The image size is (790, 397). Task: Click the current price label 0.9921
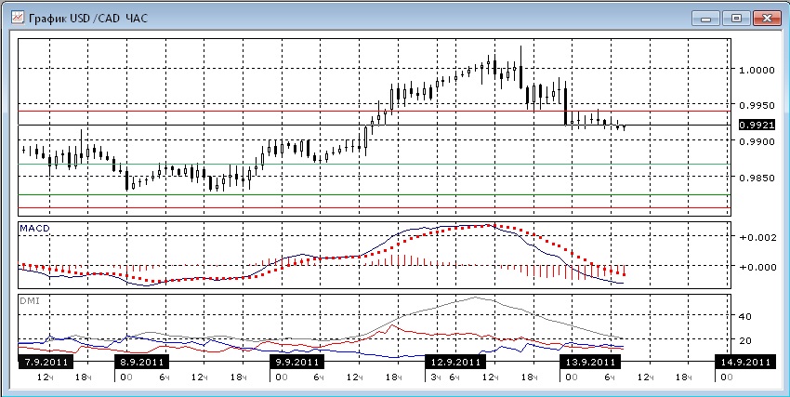[757, 125]
